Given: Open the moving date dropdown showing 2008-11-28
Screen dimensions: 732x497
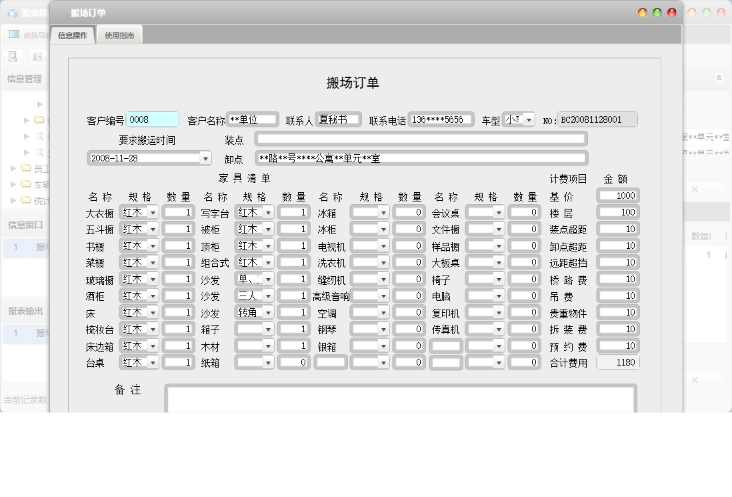Looking at the screenshot, I should coord(203,157).
